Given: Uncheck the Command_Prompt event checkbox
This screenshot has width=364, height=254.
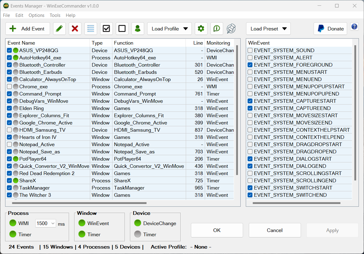Looking at the screenshot, I should tap(9, 94).
